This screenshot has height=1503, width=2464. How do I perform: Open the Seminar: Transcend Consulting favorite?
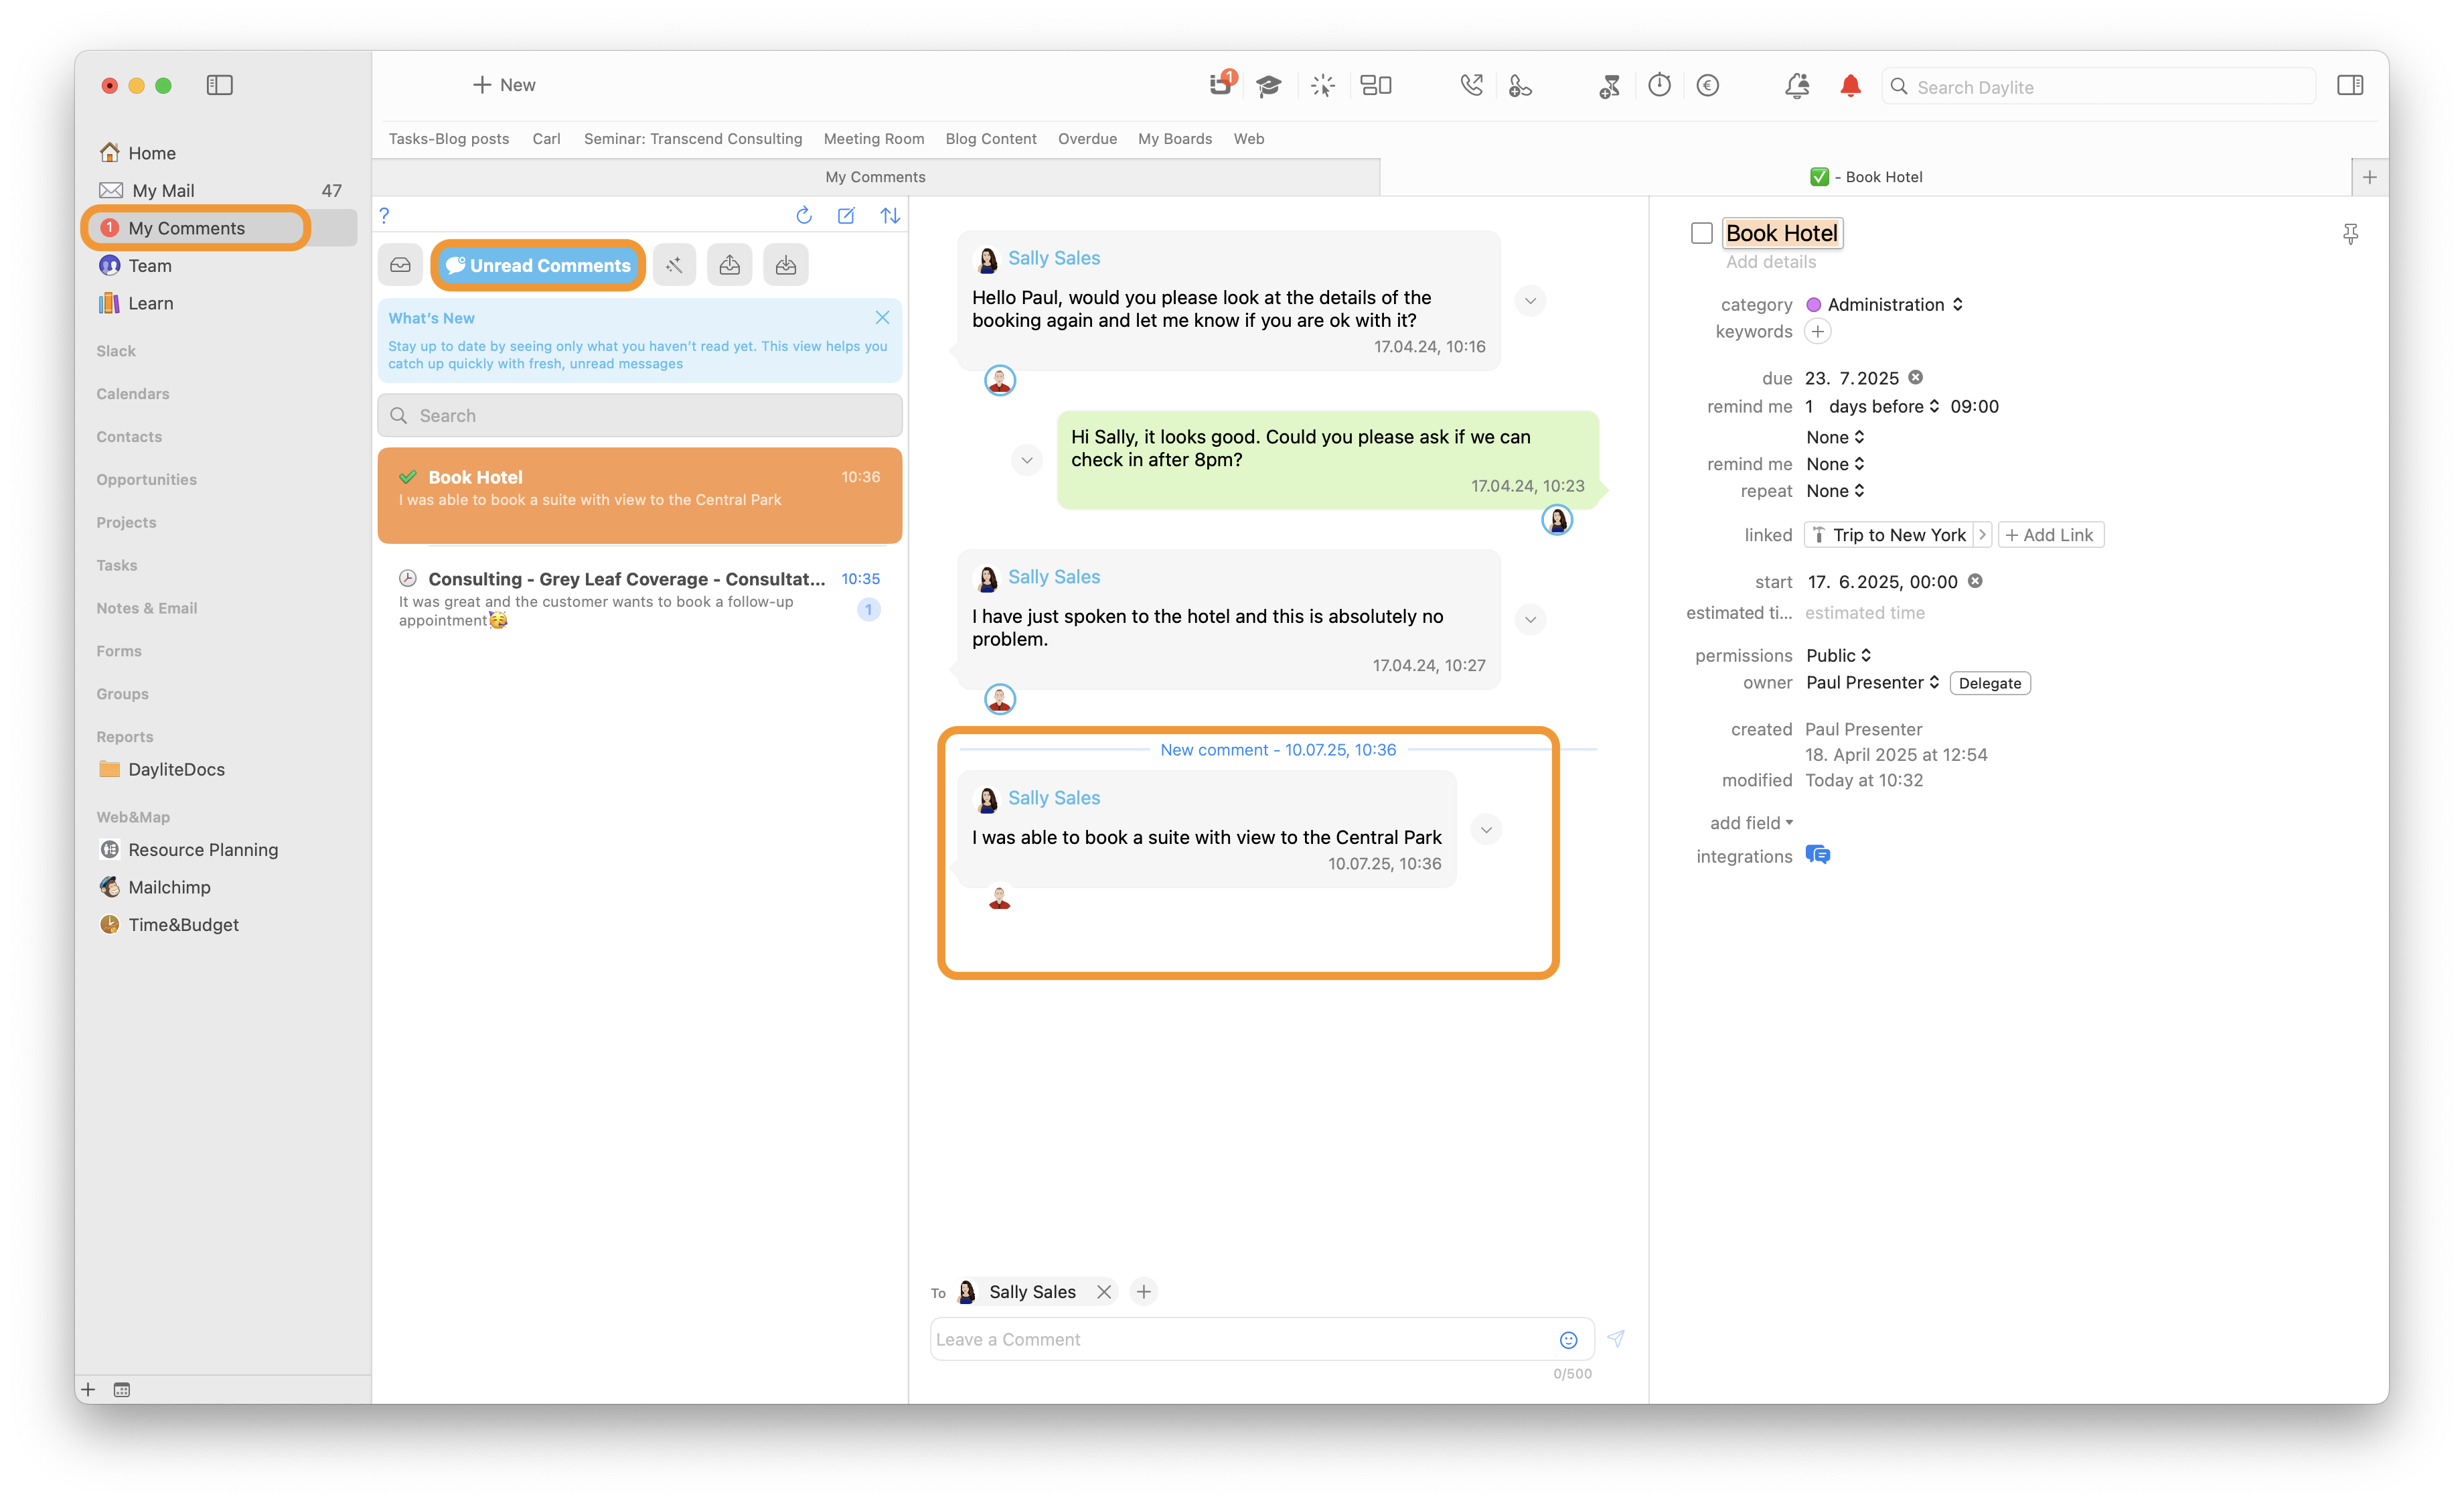coord(692,138)
